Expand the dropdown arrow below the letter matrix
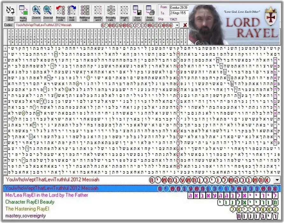This screenshot has width=284, height=223. pyautogui.click(x=277, y=180)
